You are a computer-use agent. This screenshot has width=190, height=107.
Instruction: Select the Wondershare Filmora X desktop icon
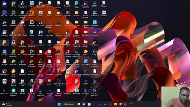tap(23, 5)
